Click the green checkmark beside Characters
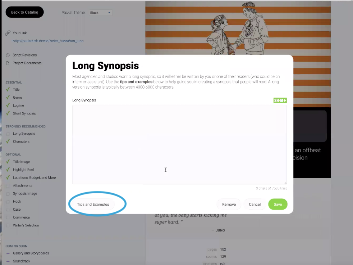Image resolution: width=353 pixels, height=265 pixels. [x=8, y=142]
